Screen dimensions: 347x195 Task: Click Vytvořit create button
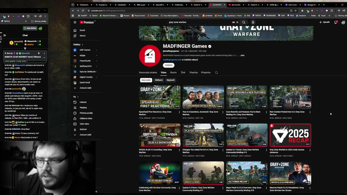[x=324, y=22]
